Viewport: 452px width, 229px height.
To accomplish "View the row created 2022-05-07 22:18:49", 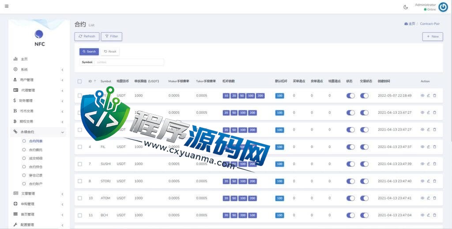I will pos(422,96).
